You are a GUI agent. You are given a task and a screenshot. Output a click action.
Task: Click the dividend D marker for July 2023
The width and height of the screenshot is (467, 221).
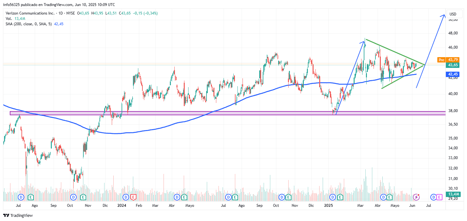[x=21, y=197]
